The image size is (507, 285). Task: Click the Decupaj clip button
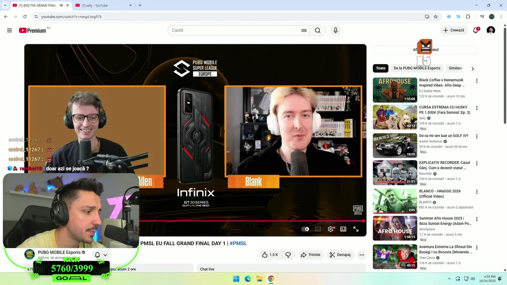(340, 255)
